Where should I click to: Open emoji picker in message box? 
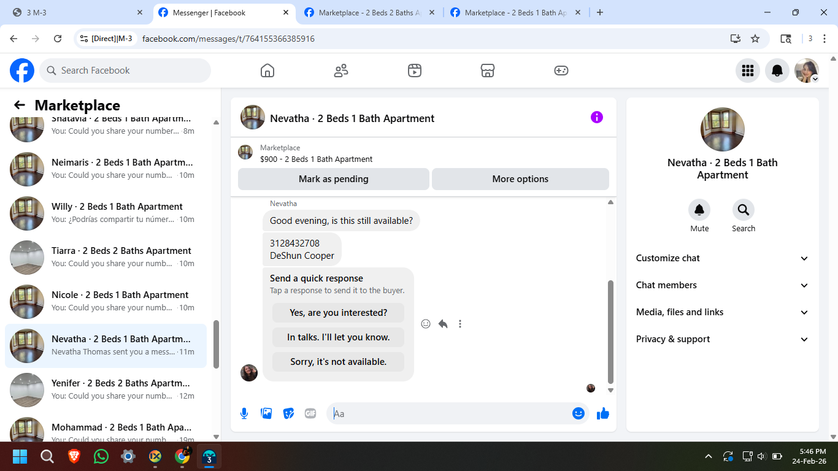click(579, 413)
